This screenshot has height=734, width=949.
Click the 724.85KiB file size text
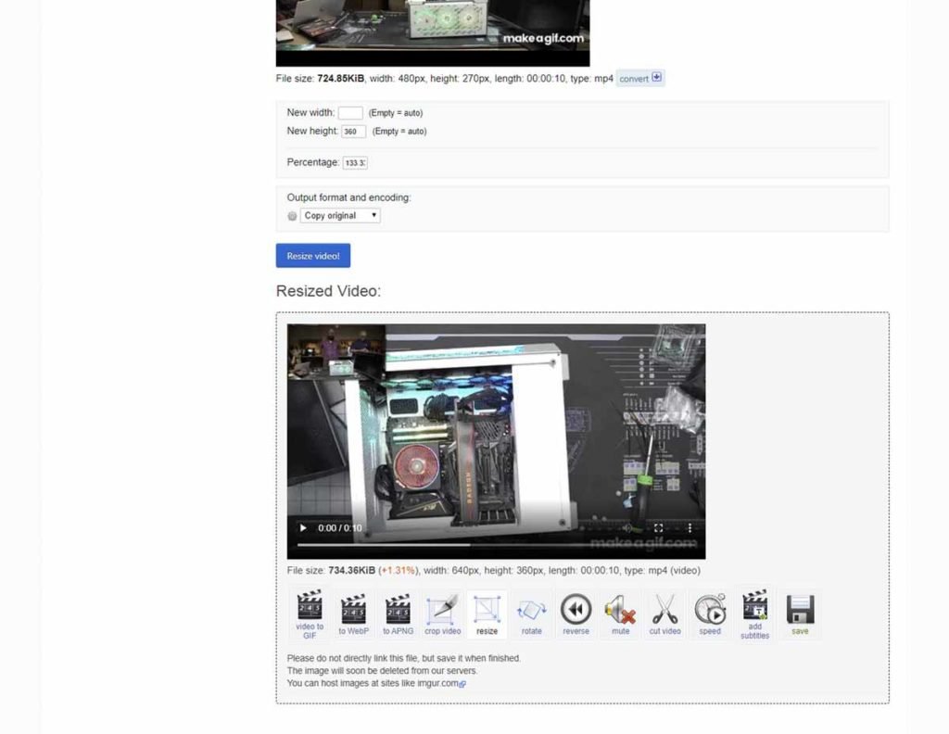(341, 78)
